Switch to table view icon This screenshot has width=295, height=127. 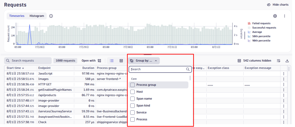coord(121,61)
